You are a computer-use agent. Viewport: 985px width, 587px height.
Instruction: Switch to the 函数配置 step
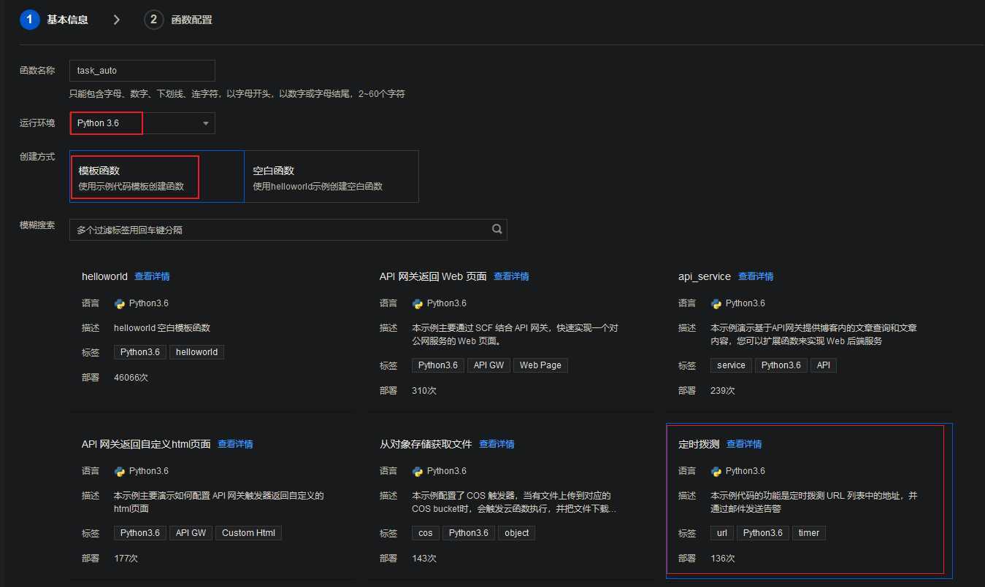191,20
